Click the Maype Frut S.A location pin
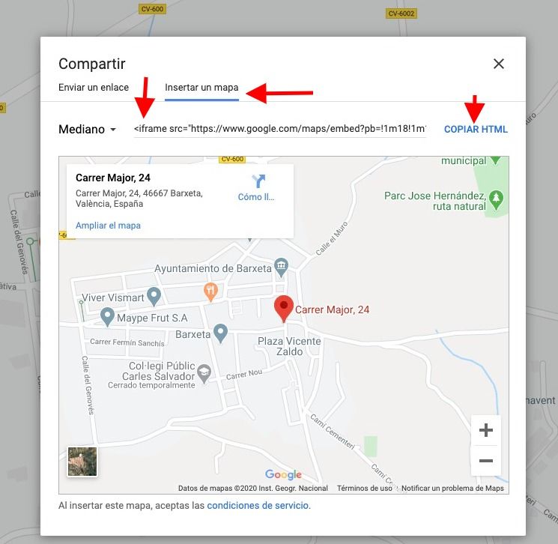 pos(107,316)
